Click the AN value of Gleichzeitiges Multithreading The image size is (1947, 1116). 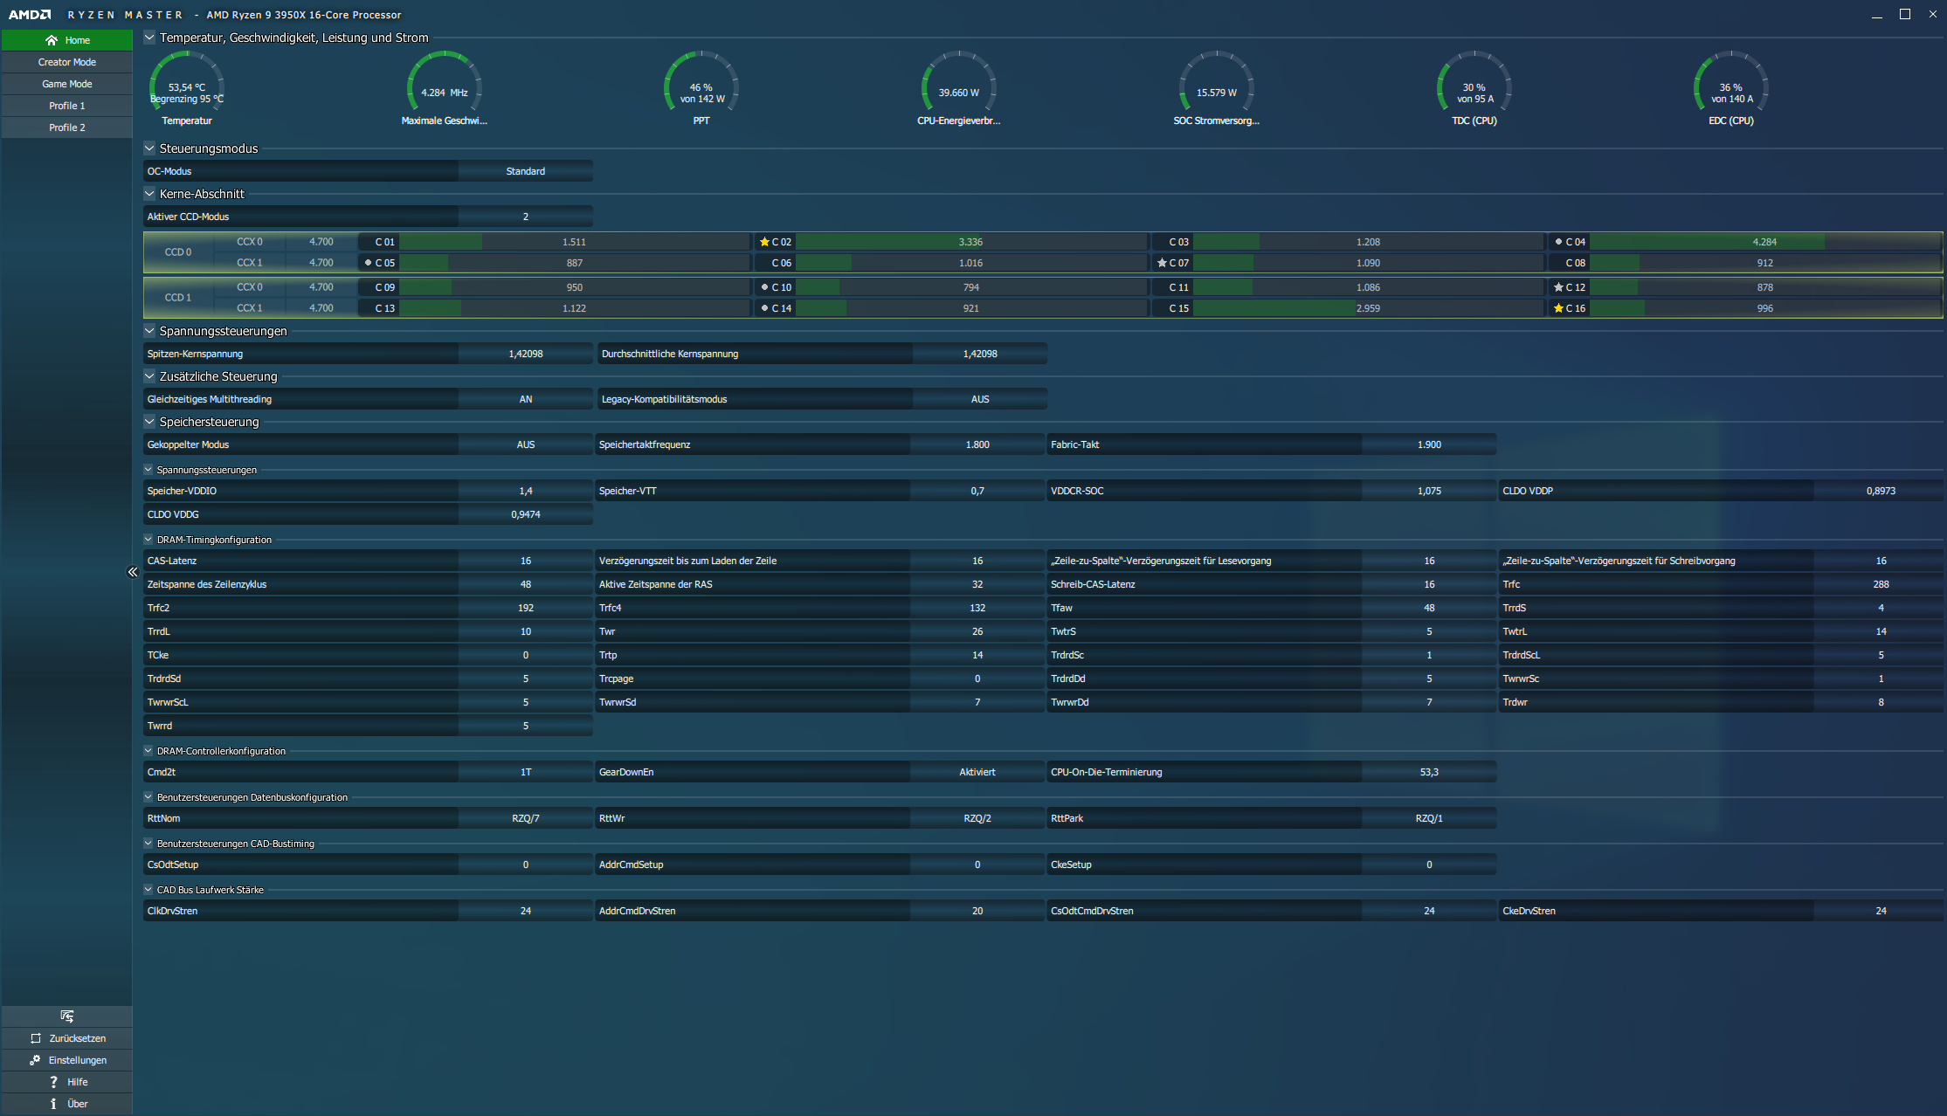click(x=525, y=399)
